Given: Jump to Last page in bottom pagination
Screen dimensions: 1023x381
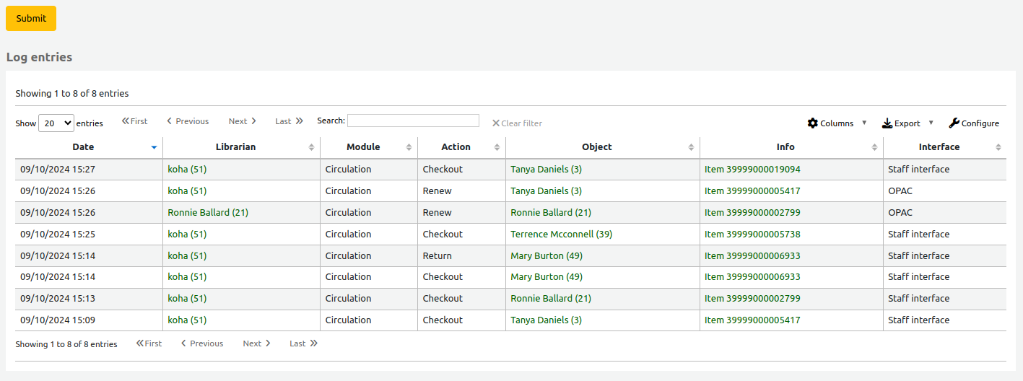Looking at the screenshot, I should [x=303, y=343].
